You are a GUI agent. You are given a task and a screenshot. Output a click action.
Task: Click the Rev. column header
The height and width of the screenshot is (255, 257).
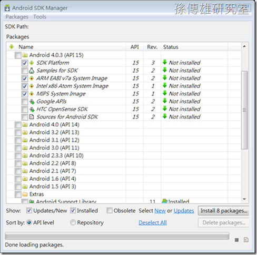pos(152,47)
